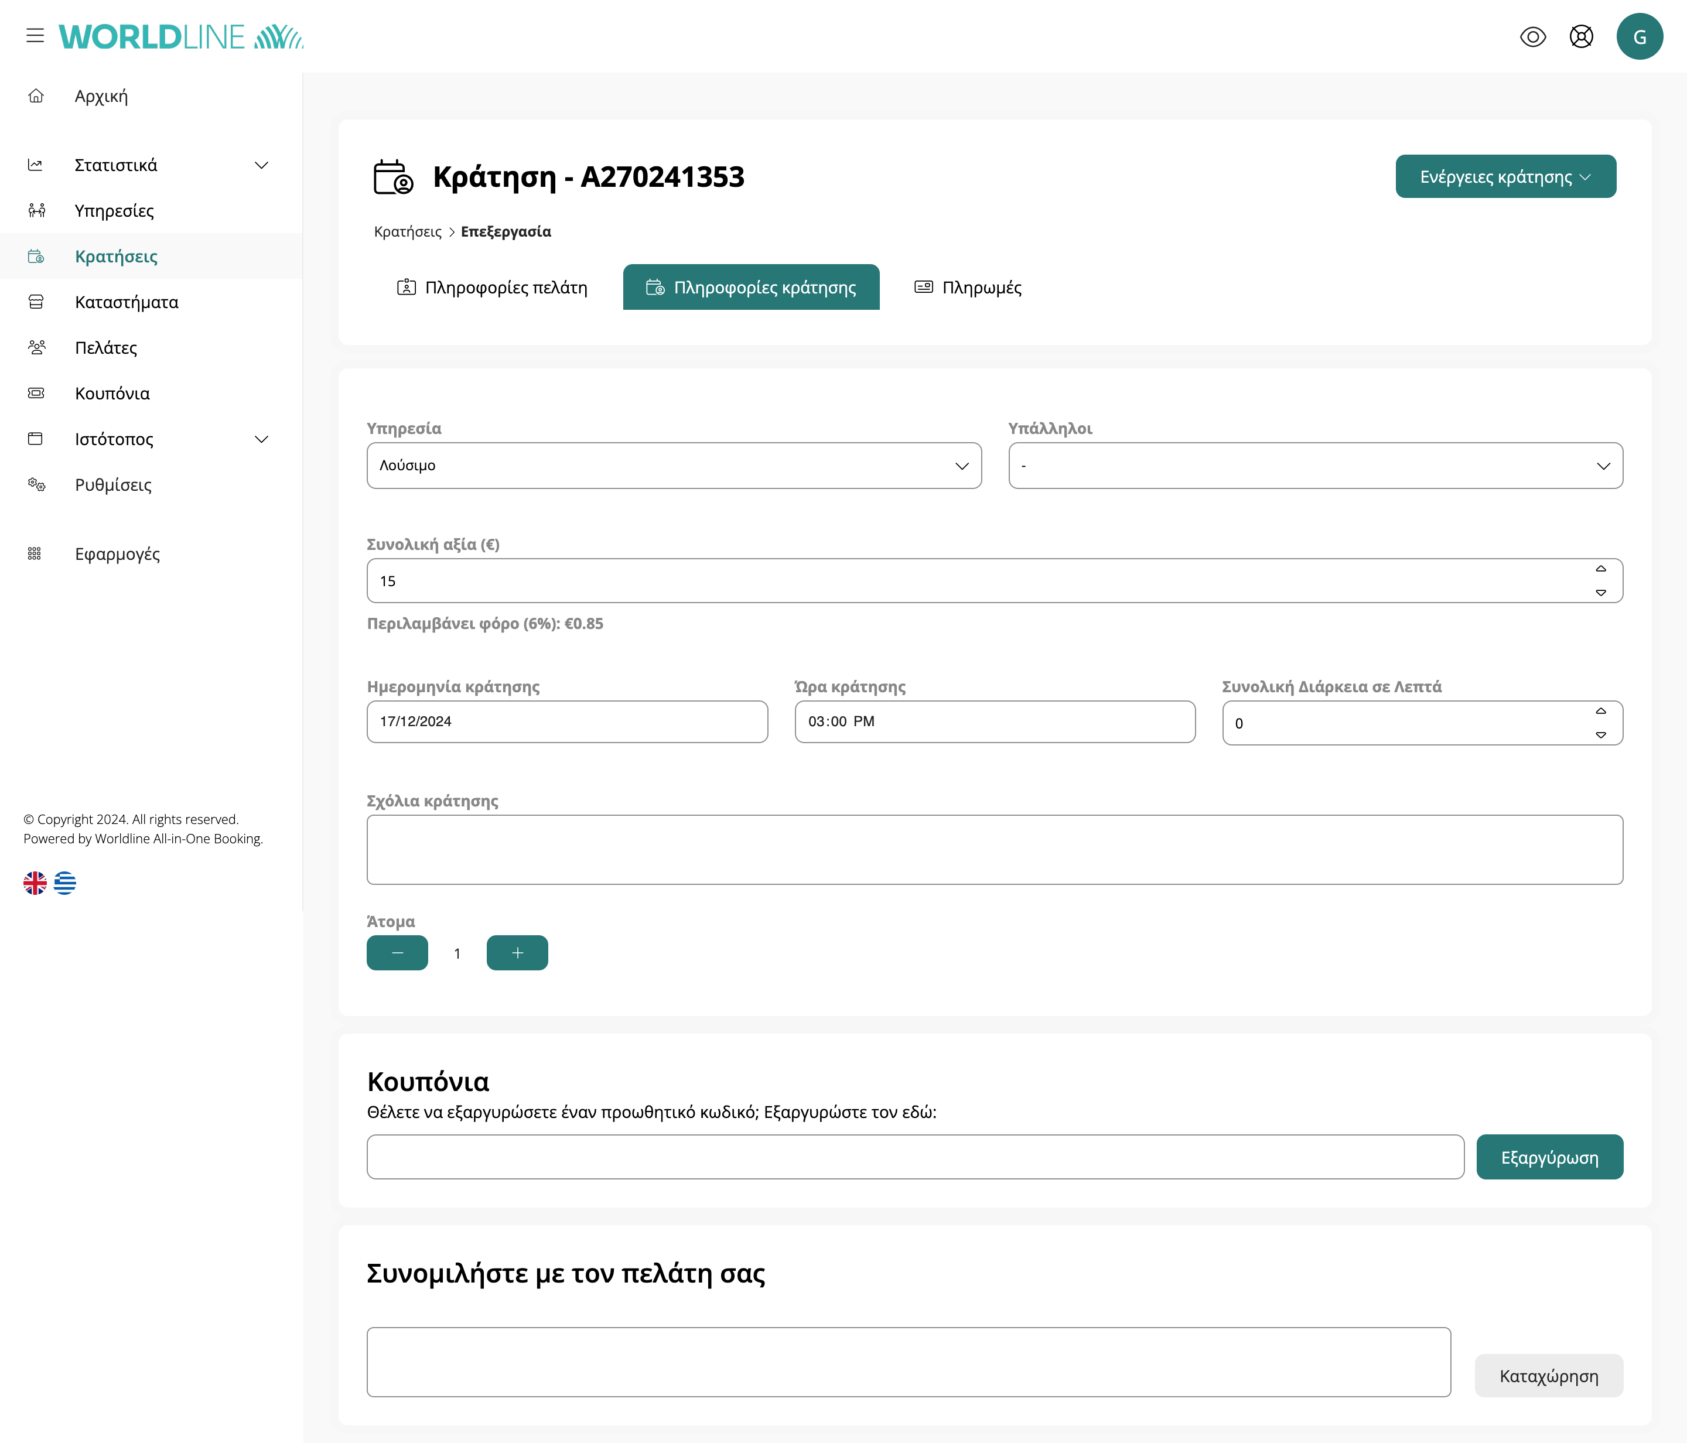The width and height of the screenshot is (1687, 1443).
Task: Increase persons with the plus button
Action: pos(517,953)
